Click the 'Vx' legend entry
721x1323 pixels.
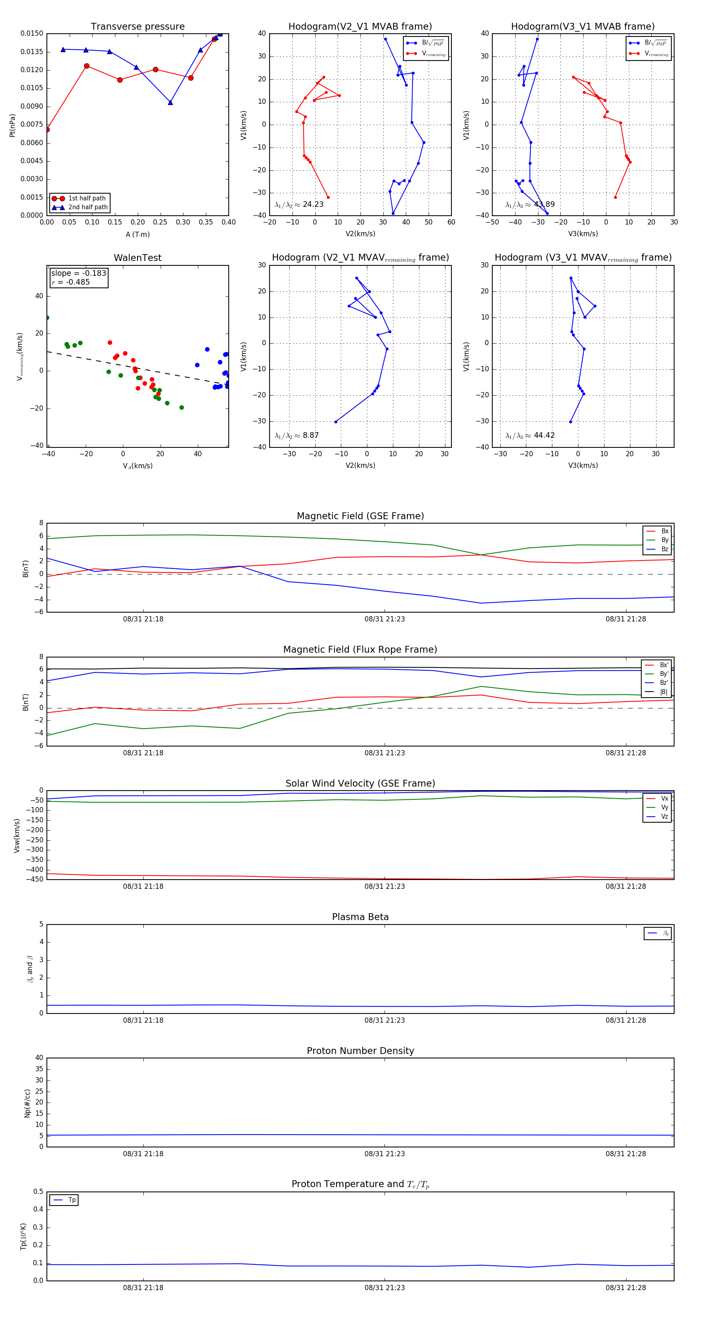[x=657, y=799]
